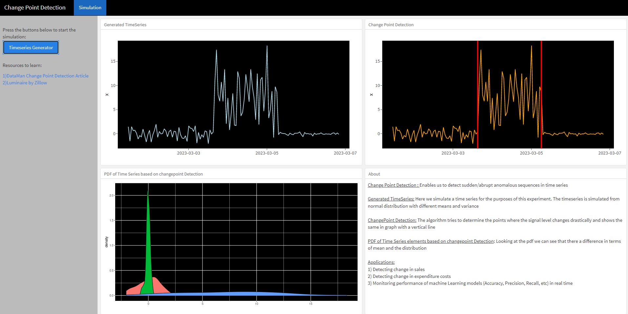The height and width of the screenshot is (314, 628).
Task: Click the x axis title of Change Point Detection plot
Action: (371, 94)
